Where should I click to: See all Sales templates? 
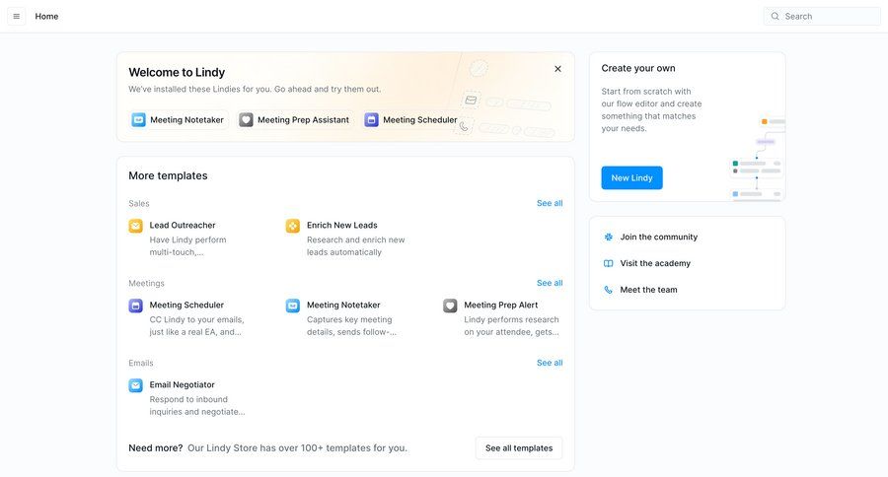[x=550, y=203]
